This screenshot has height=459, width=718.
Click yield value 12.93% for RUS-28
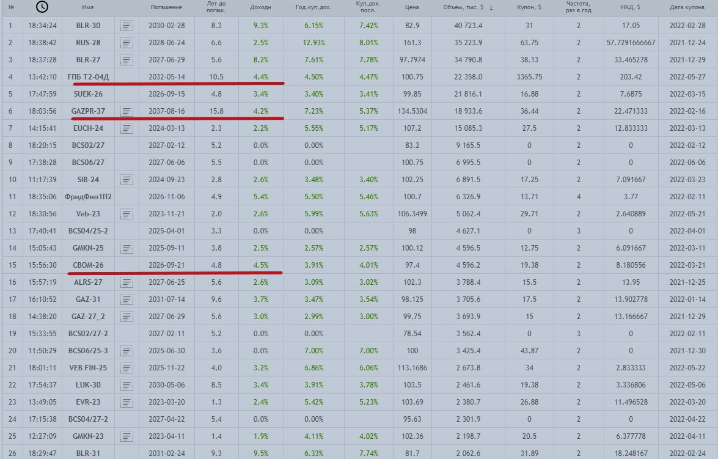[313, 43]
